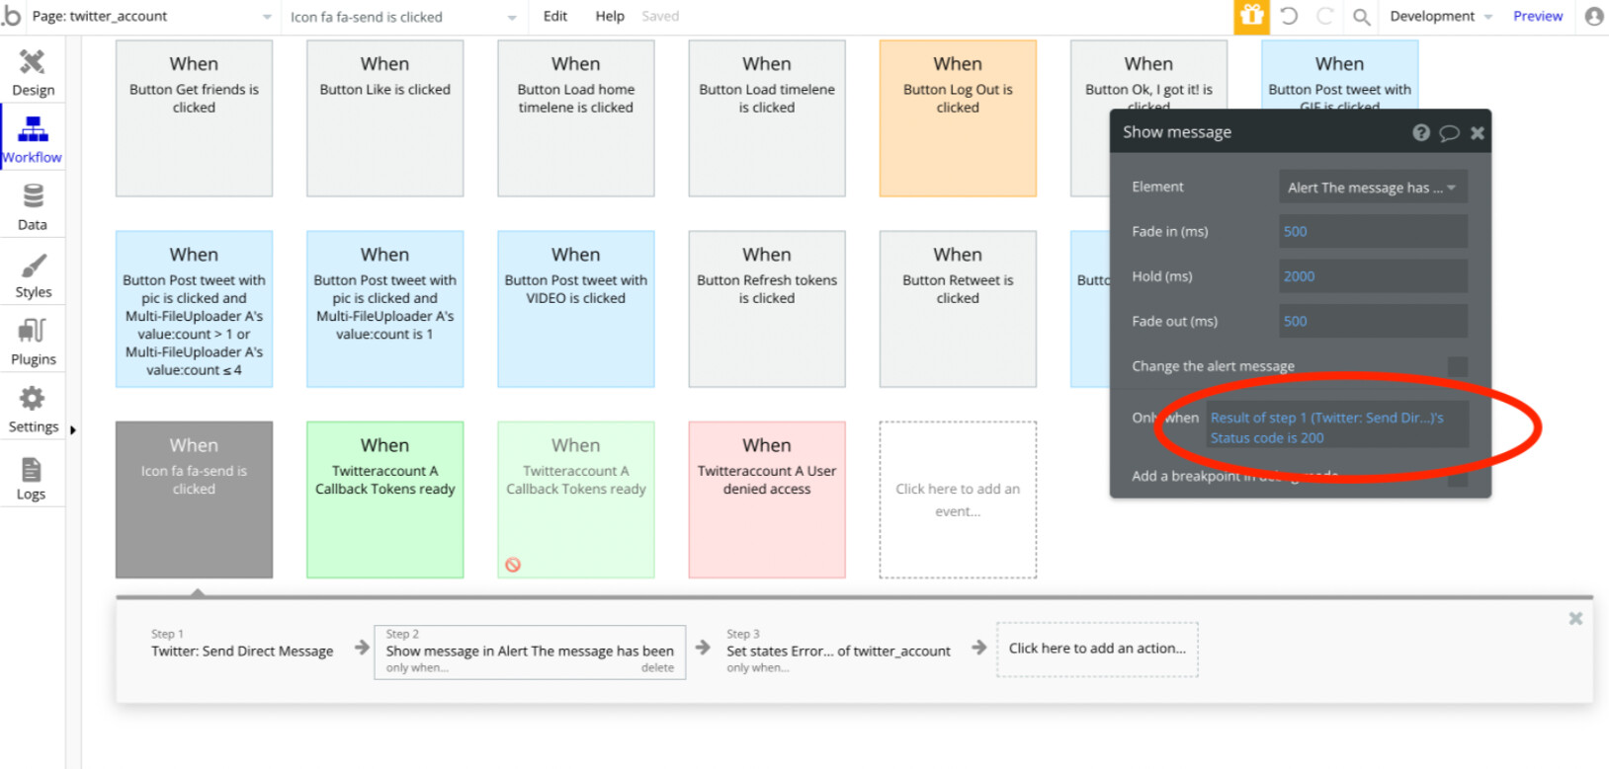Select event with value:count ≤ 4

[194, 309]
